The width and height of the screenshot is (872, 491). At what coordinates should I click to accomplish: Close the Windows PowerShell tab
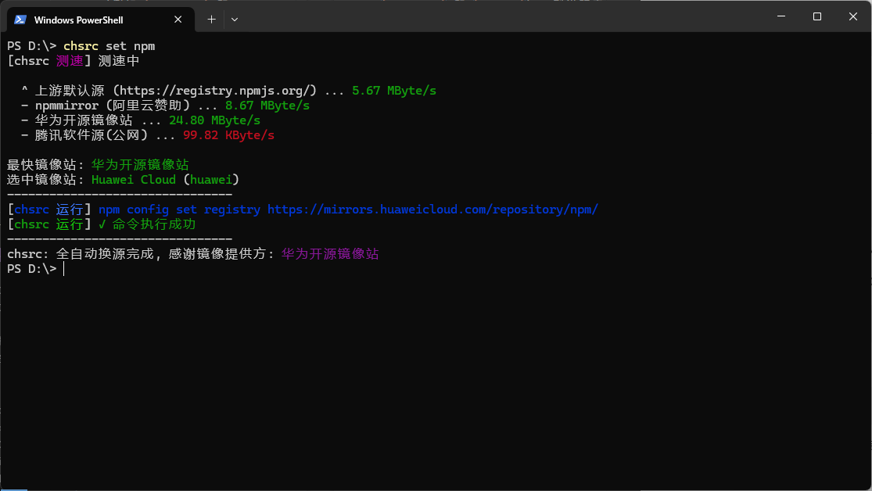[x=178, y=20]
